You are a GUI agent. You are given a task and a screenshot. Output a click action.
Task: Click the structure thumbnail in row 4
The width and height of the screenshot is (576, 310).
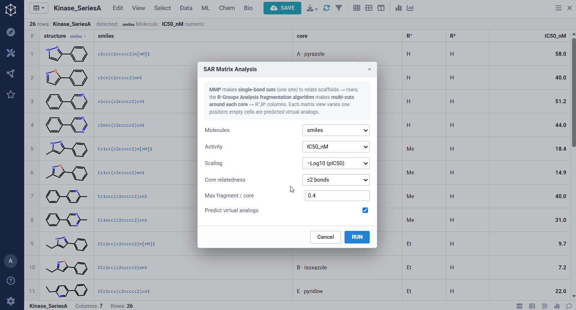tap(67, 125)
